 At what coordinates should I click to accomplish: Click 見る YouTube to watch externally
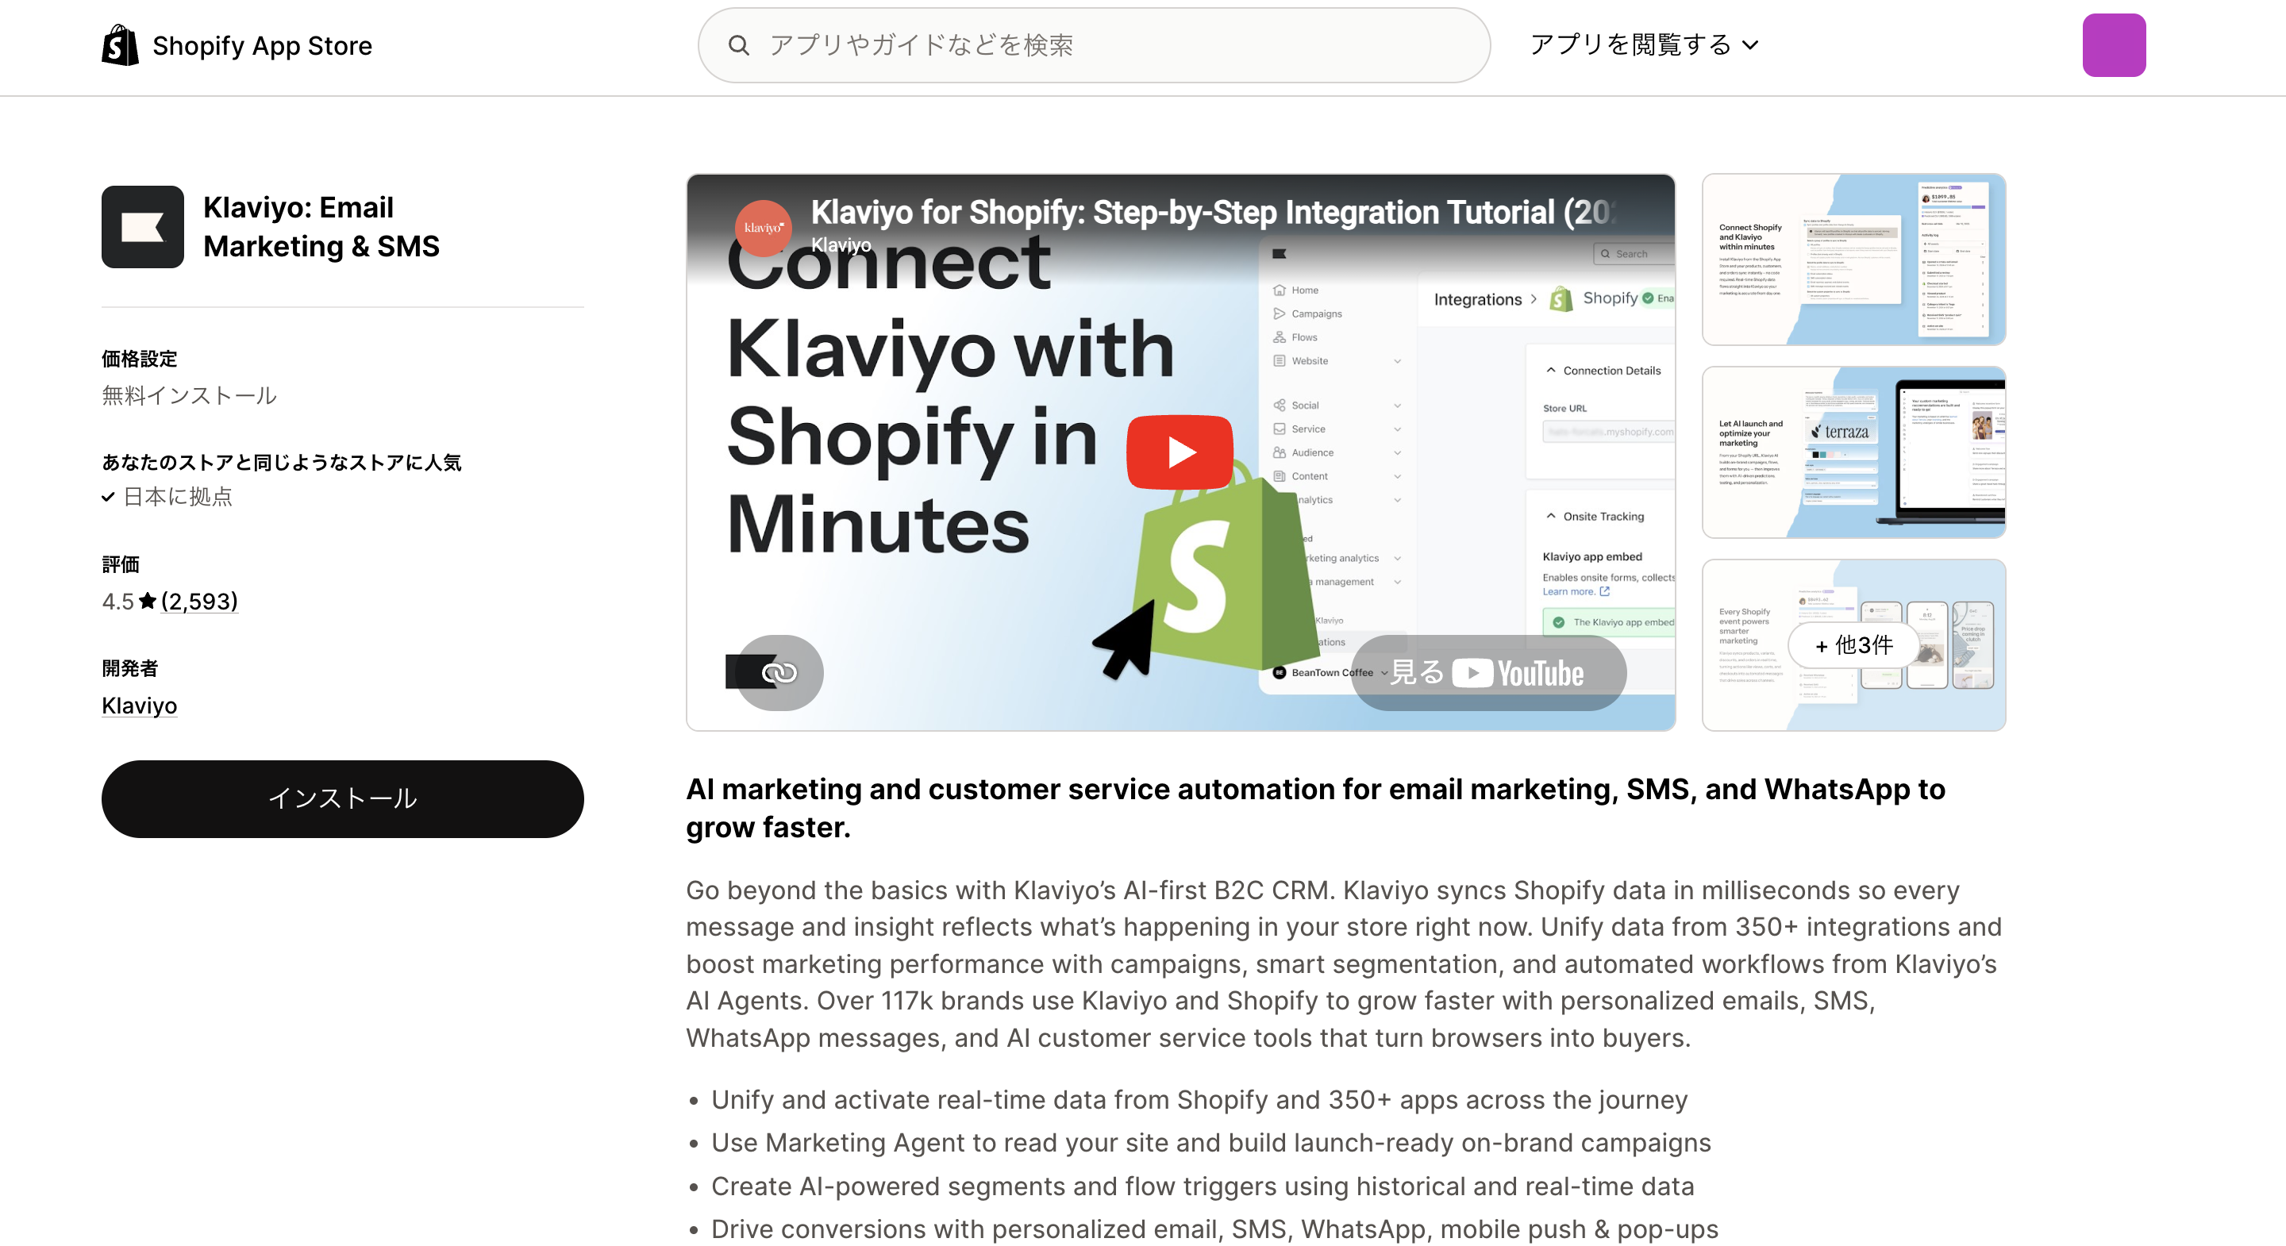[1487, 672]
